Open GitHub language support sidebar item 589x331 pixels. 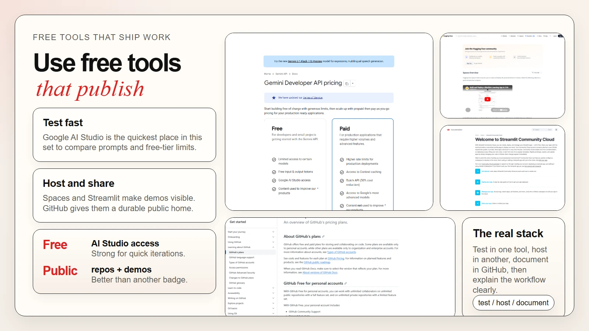coord(241,257)
